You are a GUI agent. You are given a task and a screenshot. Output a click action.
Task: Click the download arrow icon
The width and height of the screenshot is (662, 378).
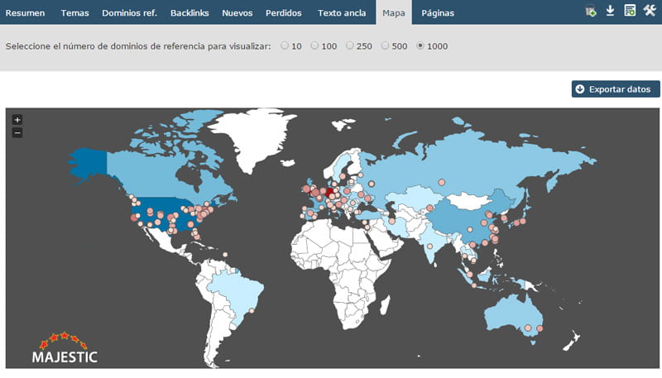click(x=610, y=12)
